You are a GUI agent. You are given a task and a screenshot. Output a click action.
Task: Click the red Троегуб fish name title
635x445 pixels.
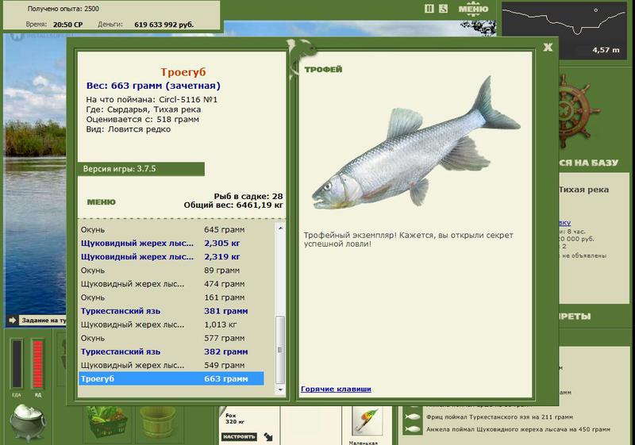pyautogui.click(x=183, y=72)
